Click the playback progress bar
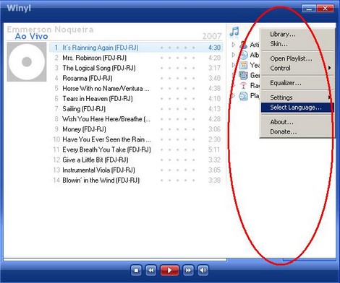 (115, 260)
